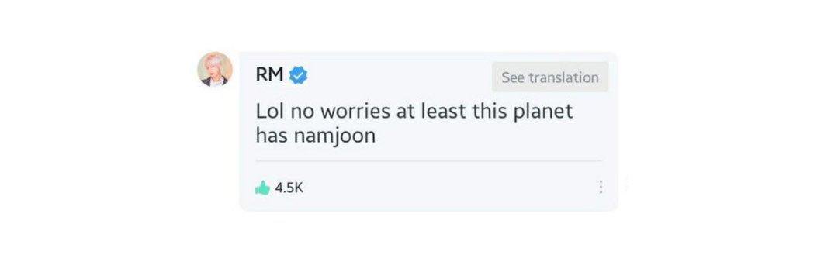Show comment options with the kebab icon
838x279 pixels.
[601, 188]
